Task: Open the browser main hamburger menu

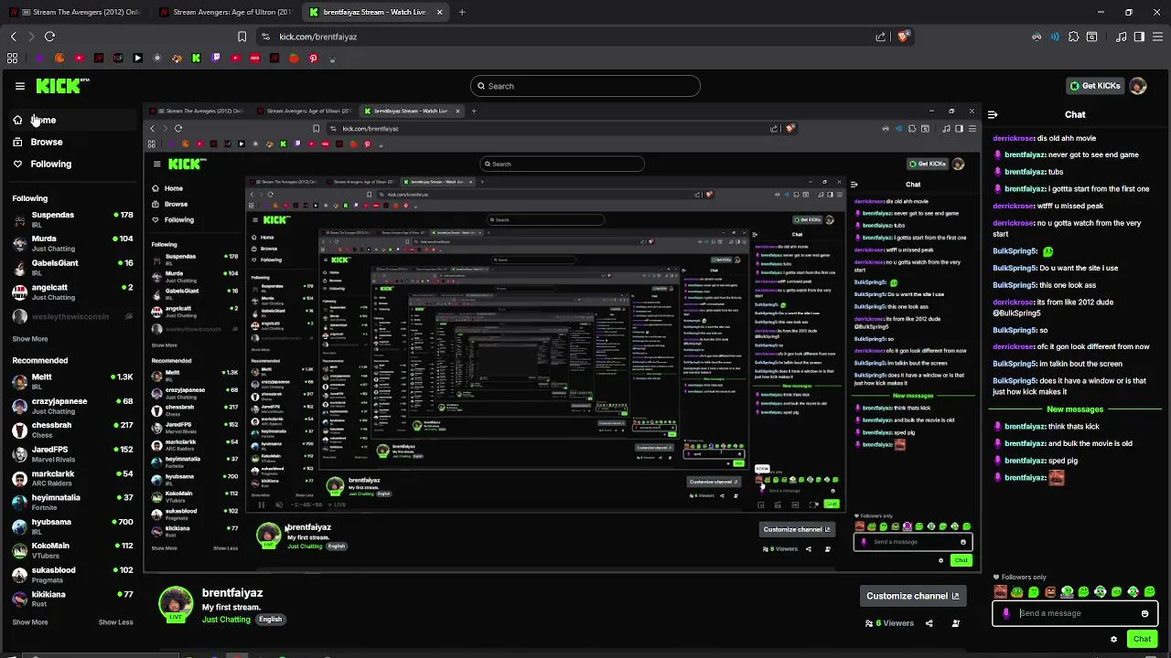Action: coord(1158,37)
